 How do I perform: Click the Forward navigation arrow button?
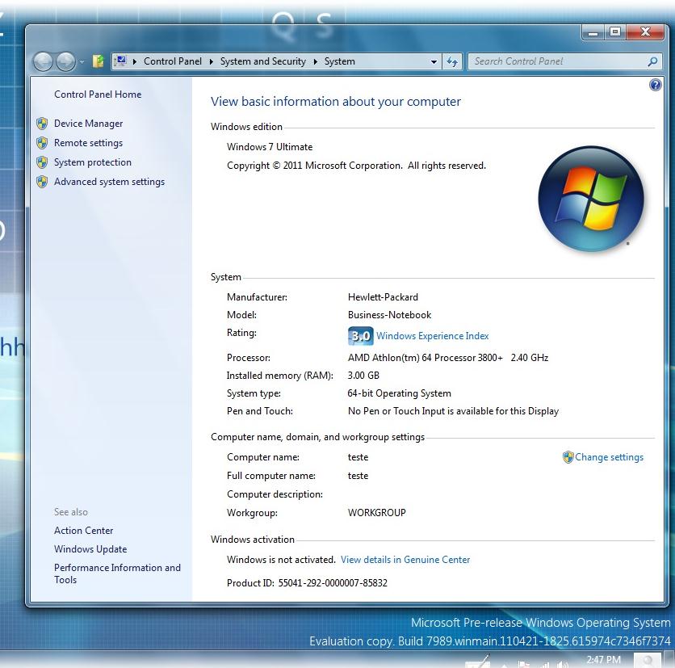66,61
